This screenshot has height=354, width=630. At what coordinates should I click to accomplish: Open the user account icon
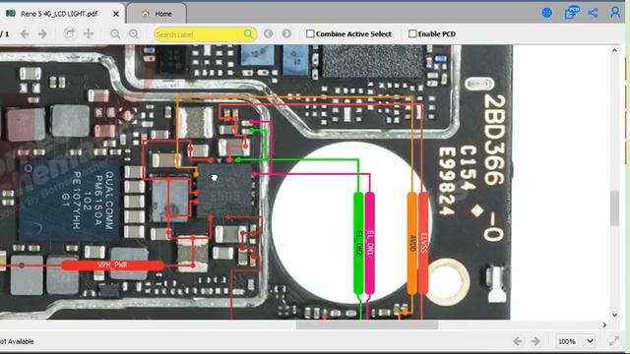(615, 13)
